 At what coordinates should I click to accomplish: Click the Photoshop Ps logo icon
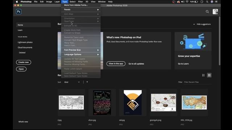(x=18, y=12)
